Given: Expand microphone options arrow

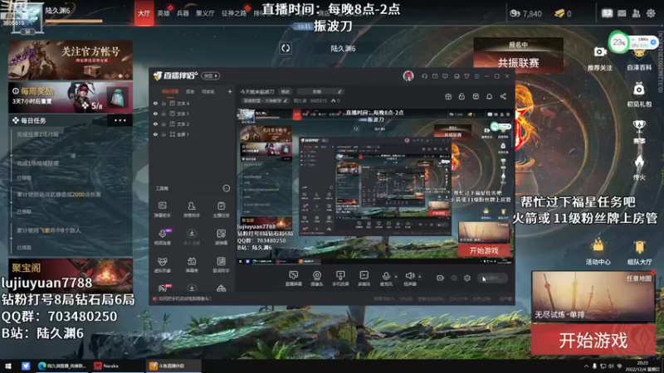Looking at the screenshot, I should tap(396, 277).
